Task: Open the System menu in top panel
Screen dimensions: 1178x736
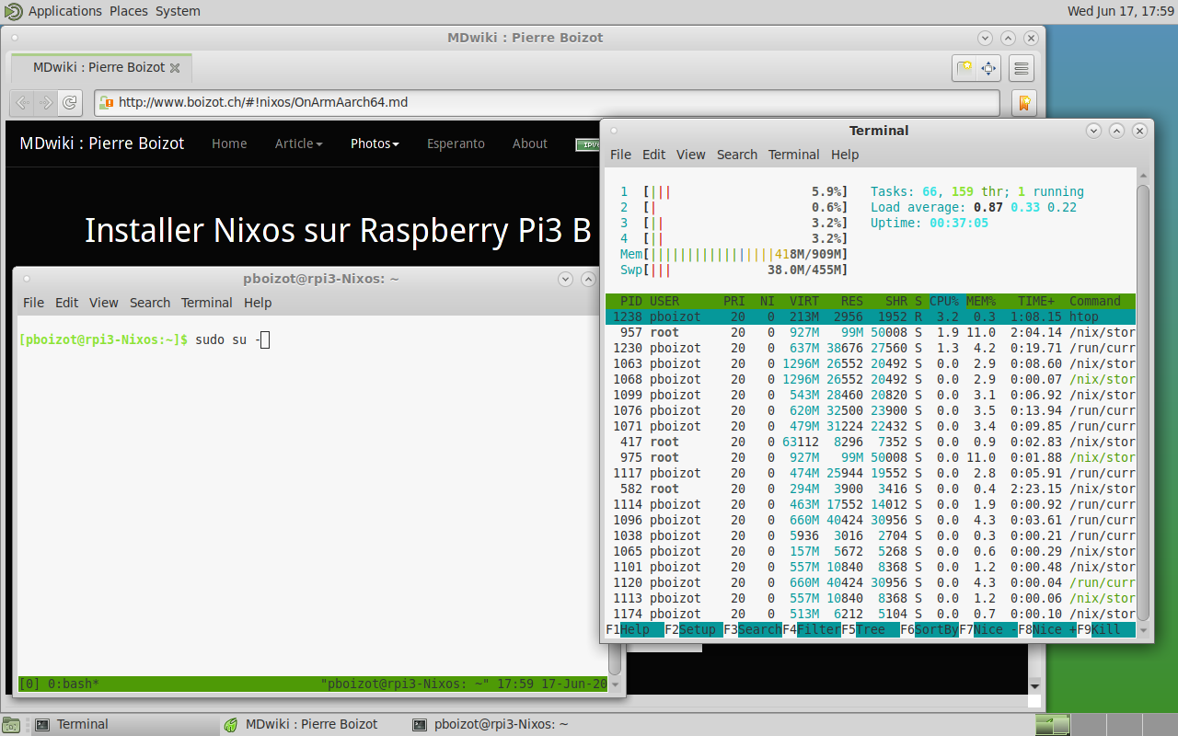Action: coord(178,11)
